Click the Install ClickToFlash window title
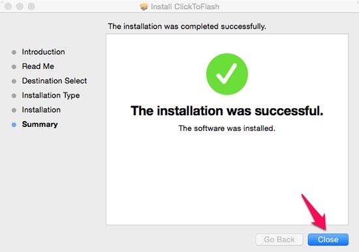 tap(185, 7)
